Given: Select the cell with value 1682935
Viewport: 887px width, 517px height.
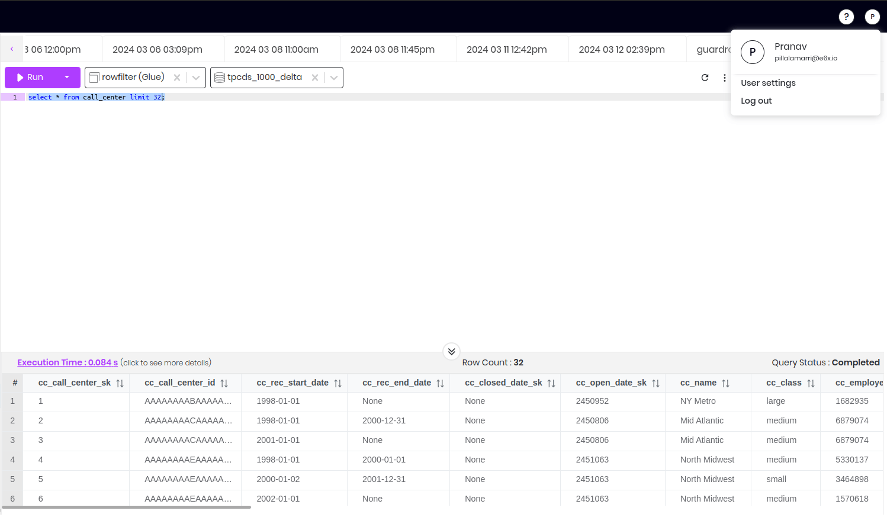Looking at the screenshot, I should [852, 401].
